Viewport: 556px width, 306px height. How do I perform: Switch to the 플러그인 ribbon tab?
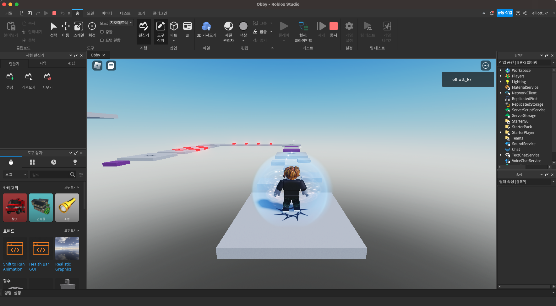point(160,13)
